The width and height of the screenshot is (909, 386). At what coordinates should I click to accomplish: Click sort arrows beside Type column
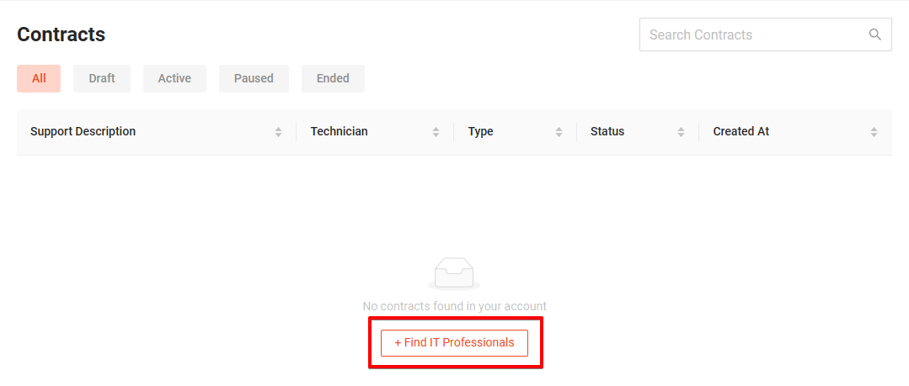click(559, 132)
